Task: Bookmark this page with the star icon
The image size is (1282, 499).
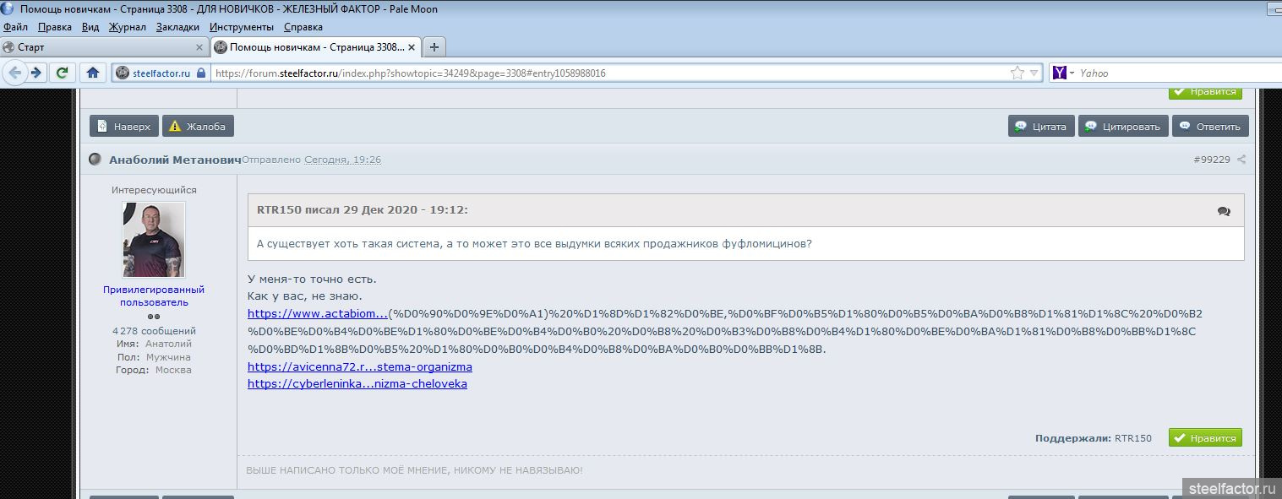Action: (1017, 73)
